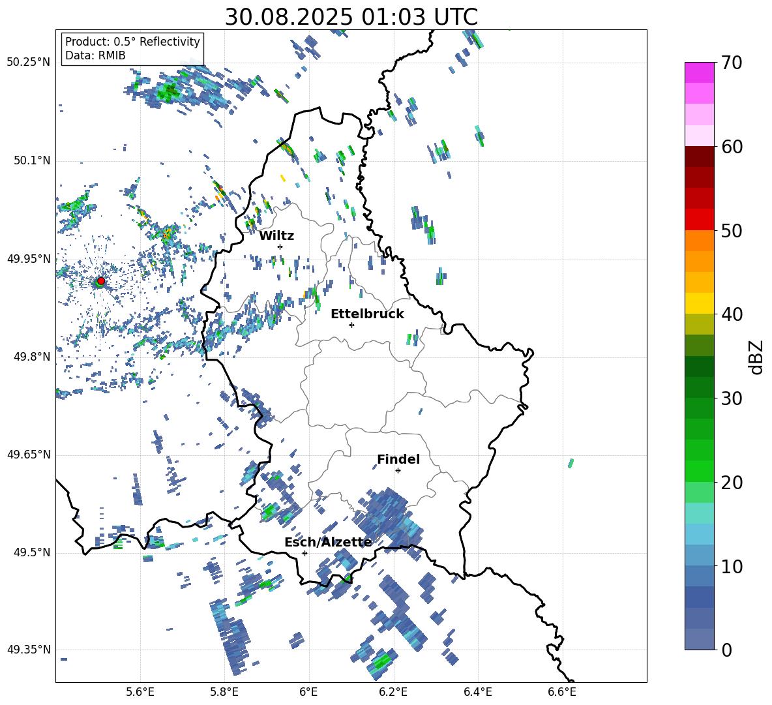772x705 pixels.
Task: Click the dBZ colorbar label
Action: coord(756,357)
